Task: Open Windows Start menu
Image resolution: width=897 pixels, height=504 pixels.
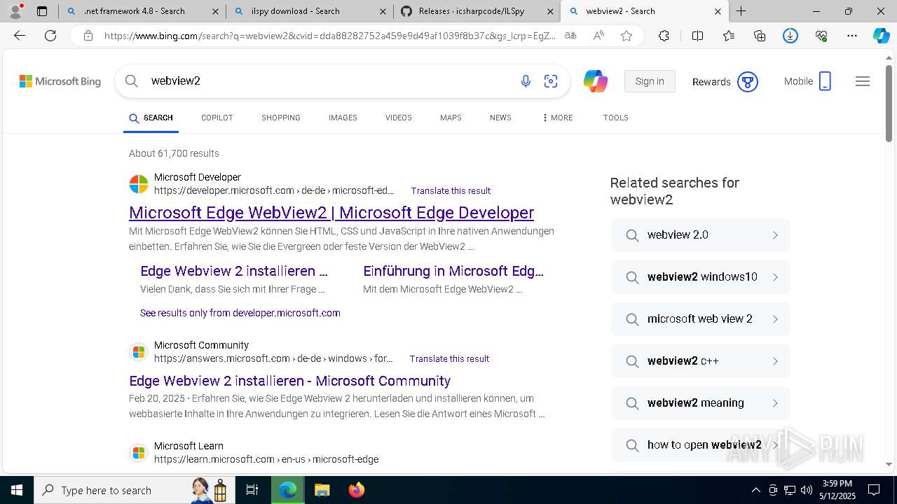Action: pos(16,490)
